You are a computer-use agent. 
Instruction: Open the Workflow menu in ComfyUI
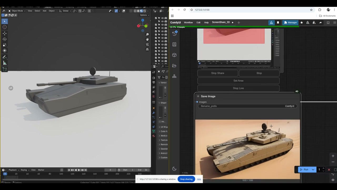pyautogui.click(x=188, y=22)
